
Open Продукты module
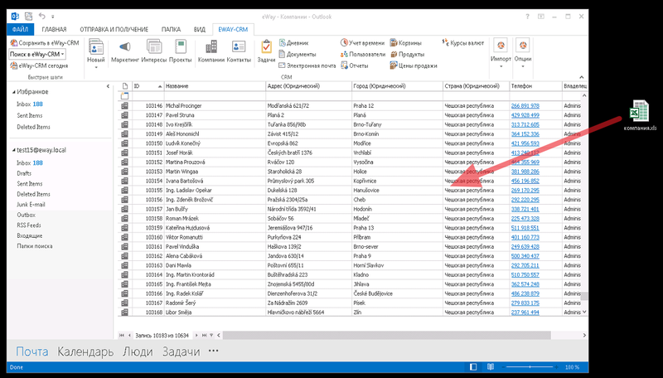tap(407, 54)
